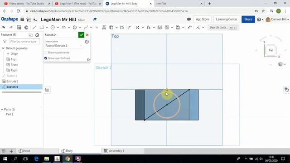
Task: Select the Circle sketch tool
Action: (53, 27)
